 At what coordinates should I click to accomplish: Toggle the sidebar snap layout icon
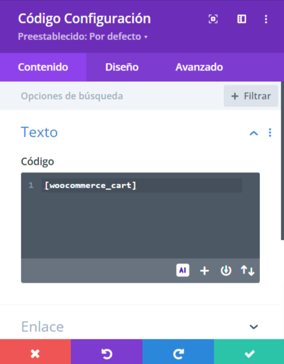pos(242,19)
